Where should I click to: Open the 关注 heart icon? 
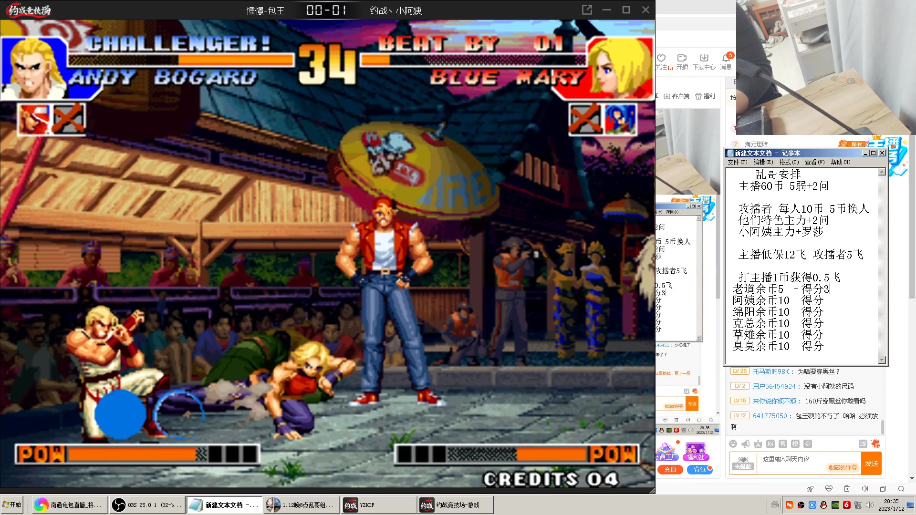[661, 58]
